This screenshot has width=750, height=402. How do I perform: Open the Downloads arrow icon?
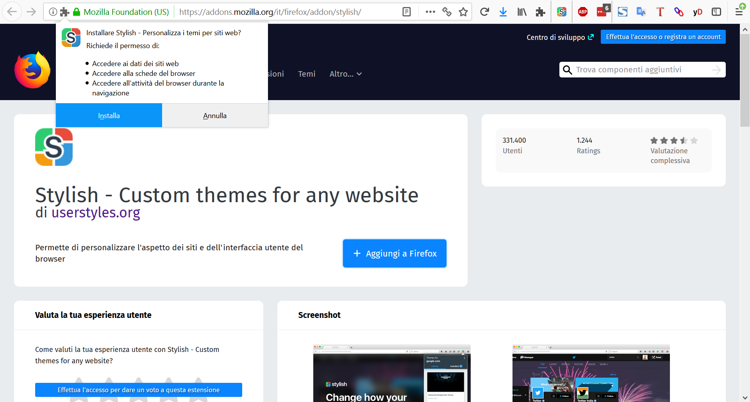(503, 12)
